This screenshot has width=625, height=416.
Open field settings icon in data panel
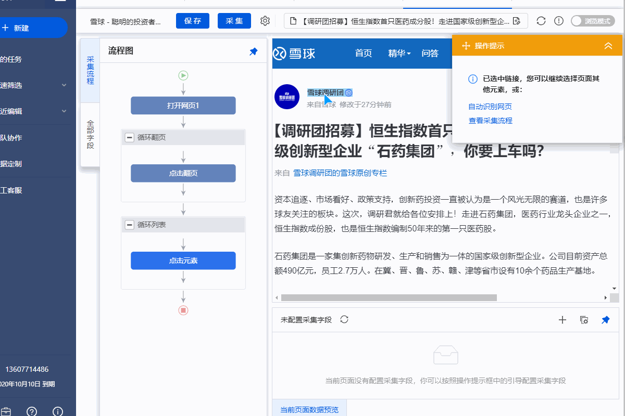(x=584, y=320)
